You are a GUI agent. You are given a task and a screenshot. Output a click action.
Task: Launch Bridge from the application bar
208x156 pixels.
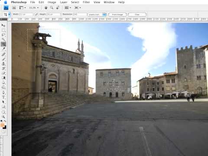pos(14,8)
